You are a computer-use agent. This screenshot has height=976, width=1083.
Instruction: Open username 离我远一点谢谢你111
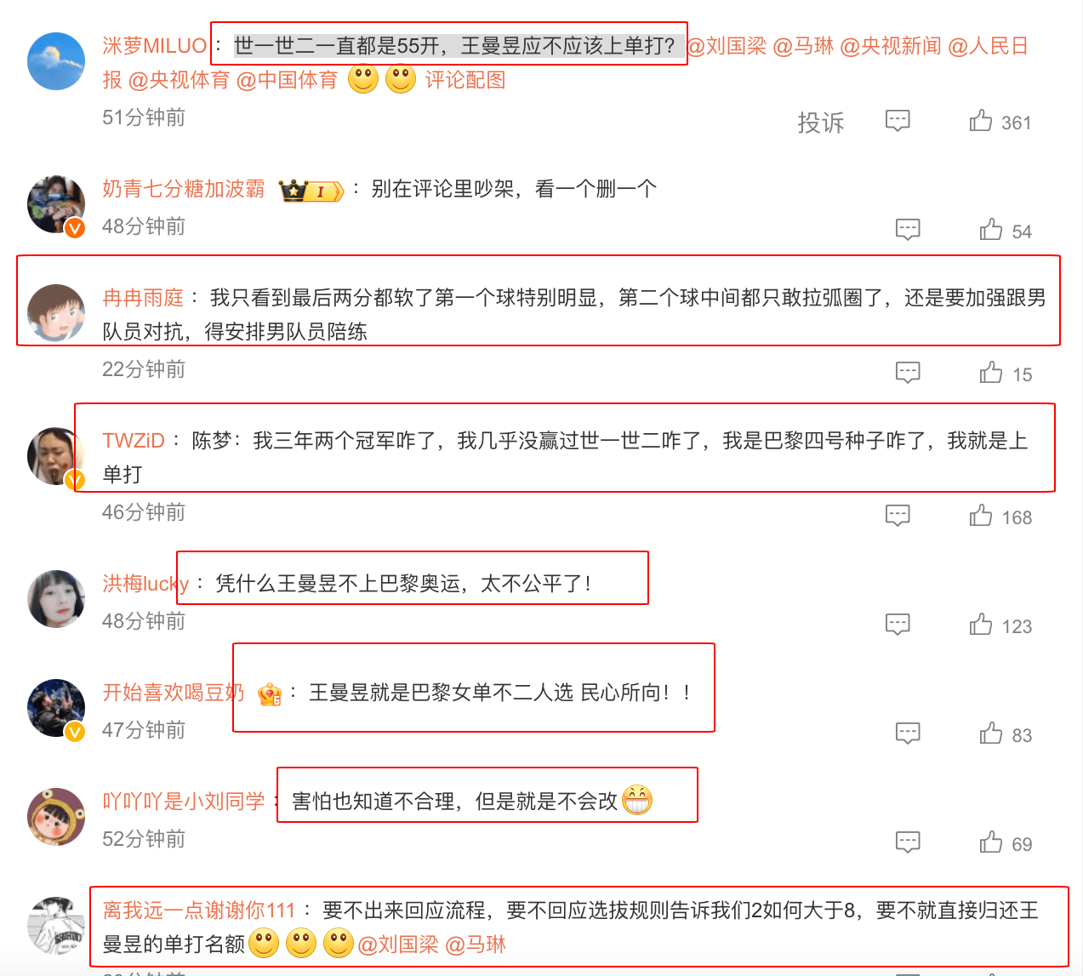(198, 910)
